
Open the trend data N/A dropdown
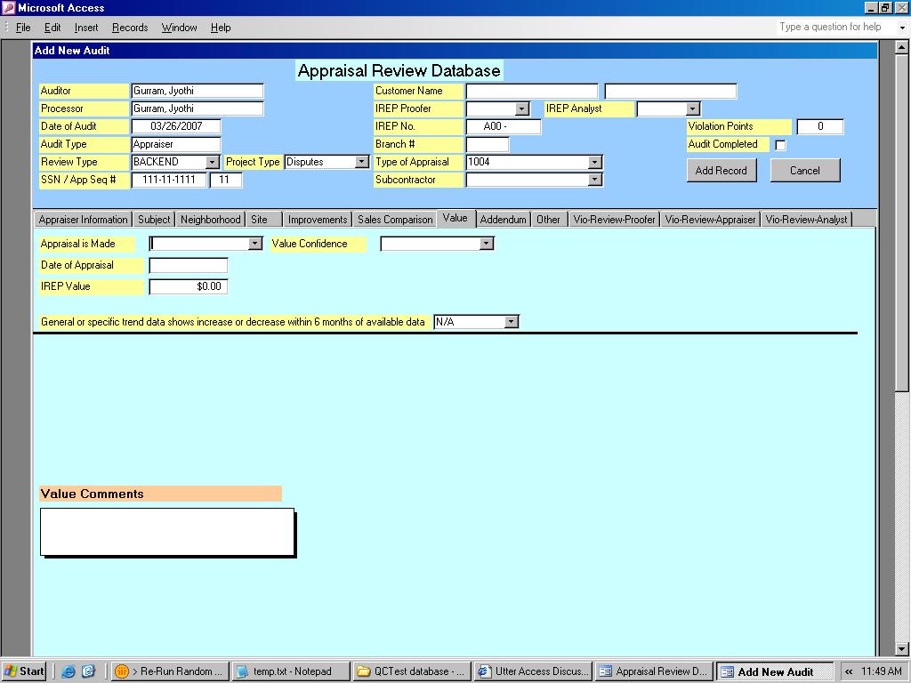pyautogui.click(x=511, y=322)
